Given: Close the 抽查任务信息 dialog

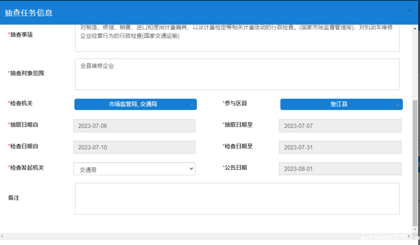Looking at the screenshot, I should point(409,10).
